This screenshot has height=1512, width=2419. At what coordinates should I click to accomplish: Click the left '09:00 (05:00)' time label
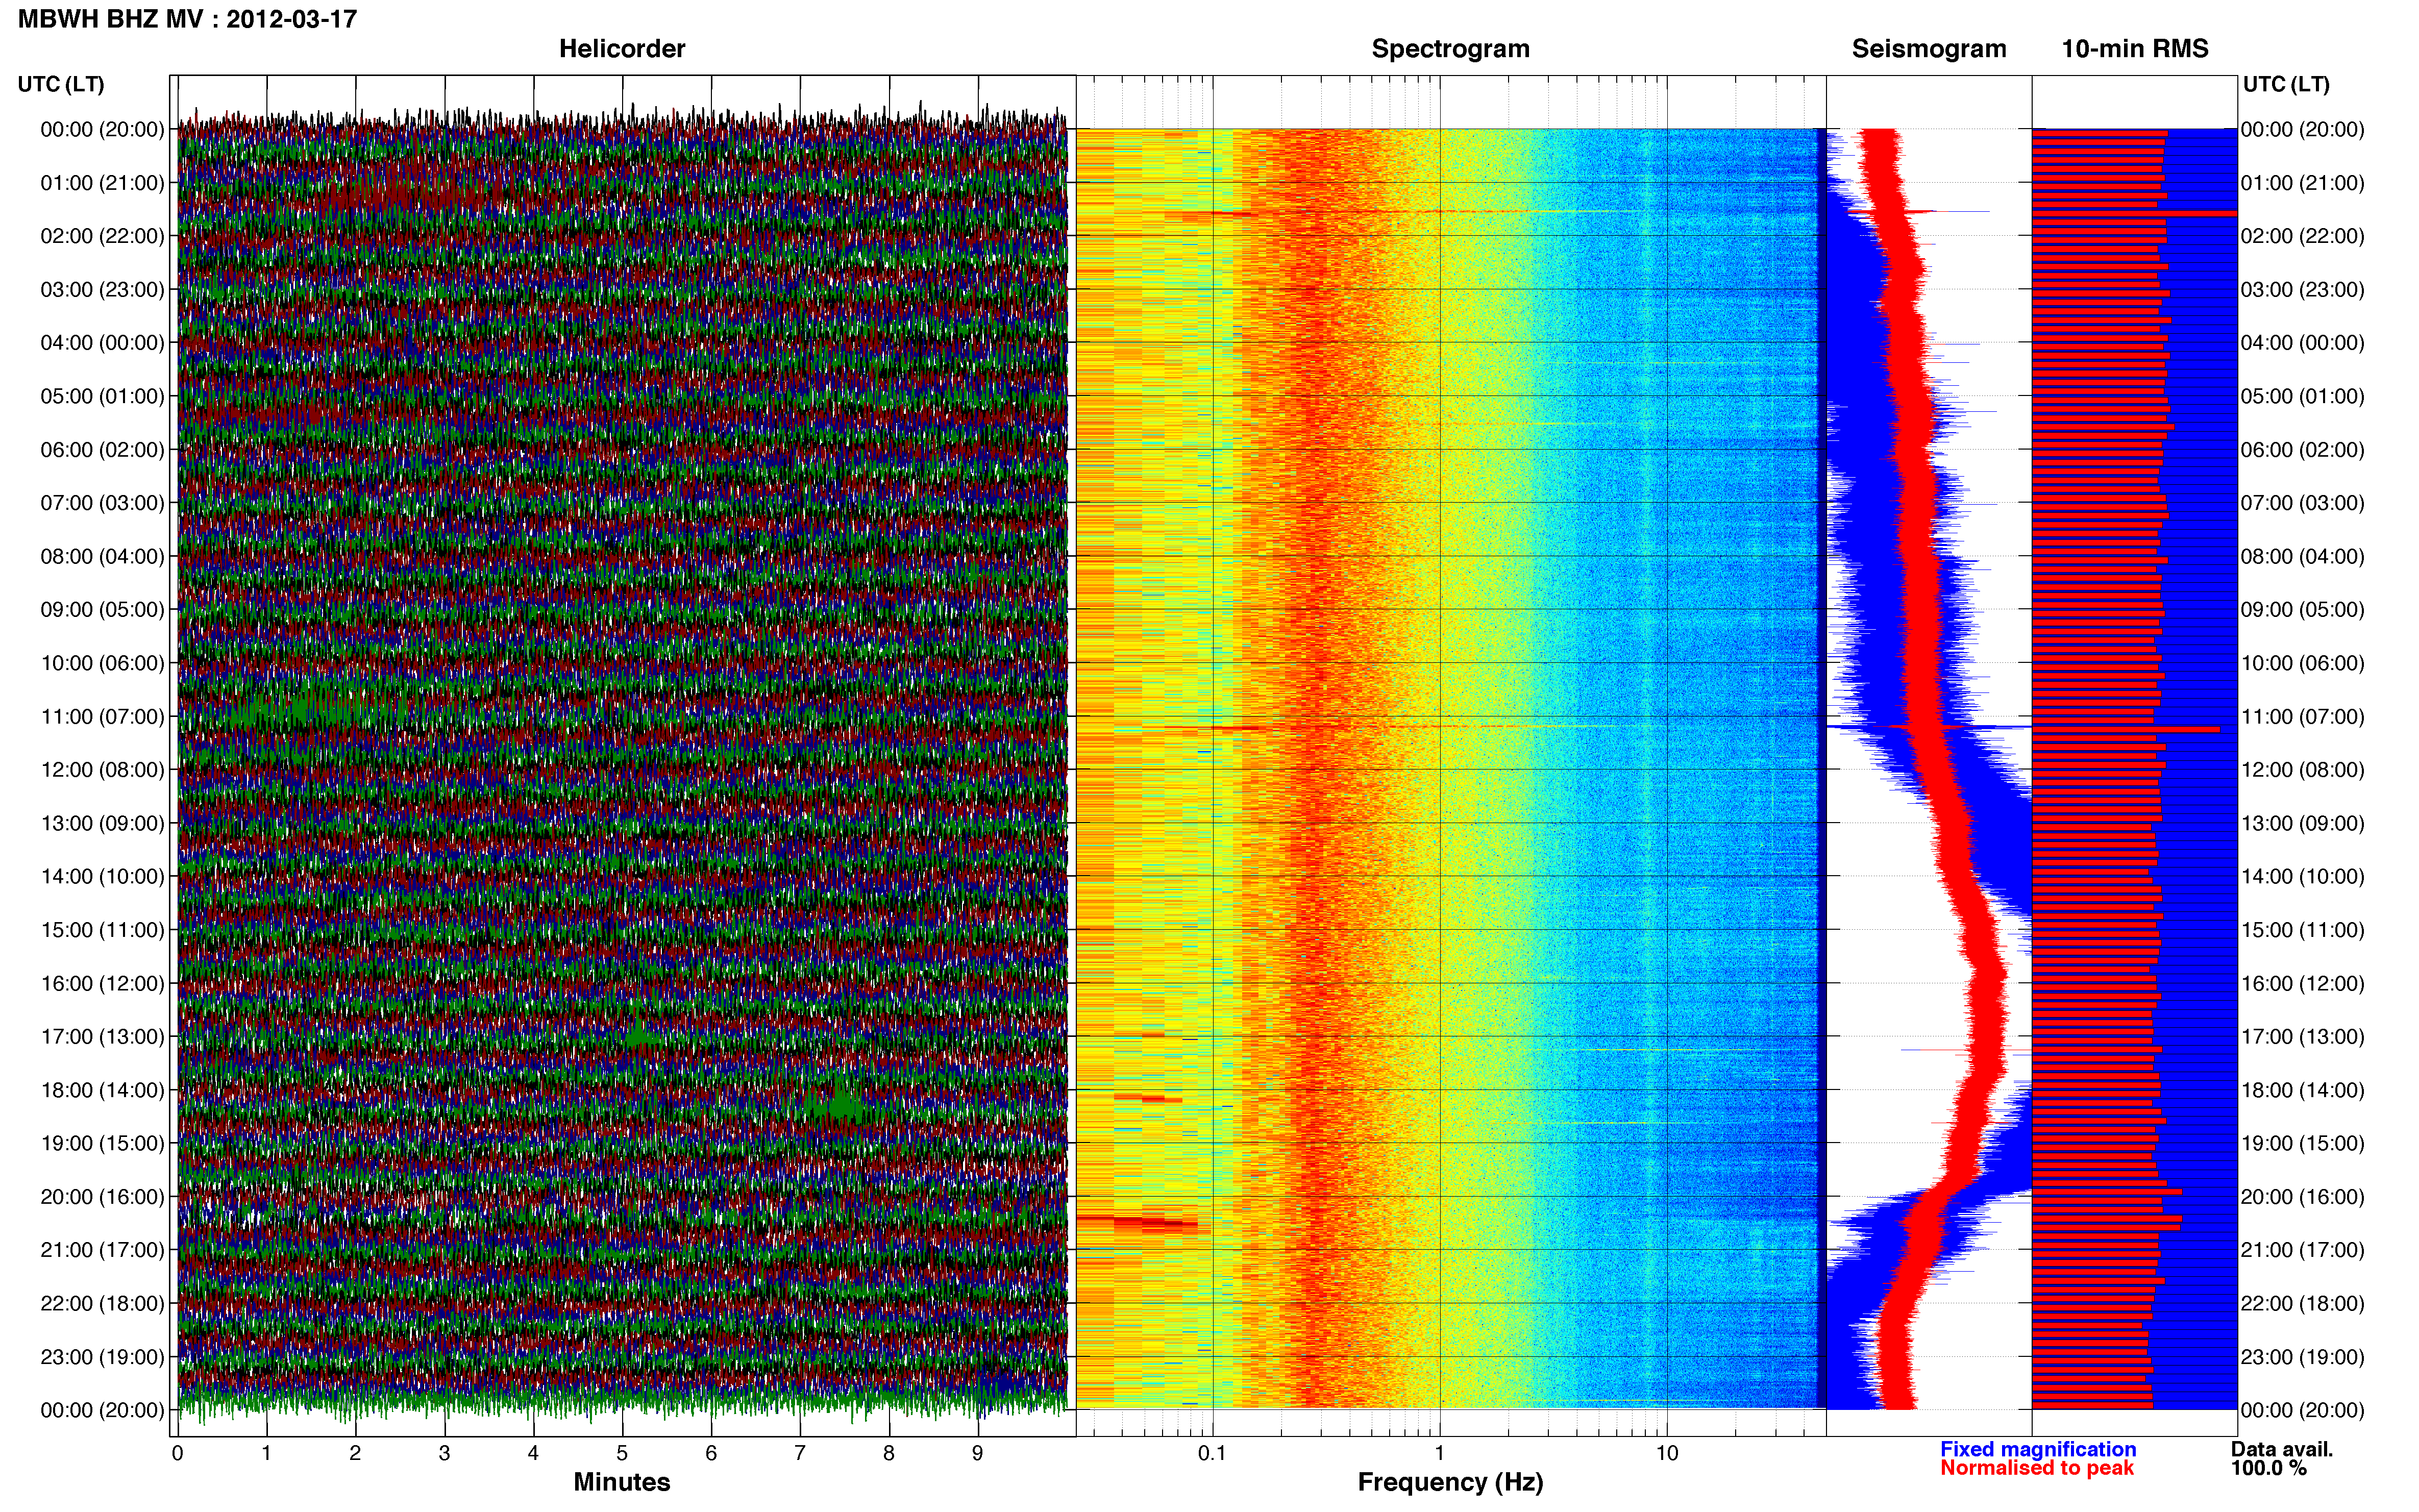click(102, 610)
